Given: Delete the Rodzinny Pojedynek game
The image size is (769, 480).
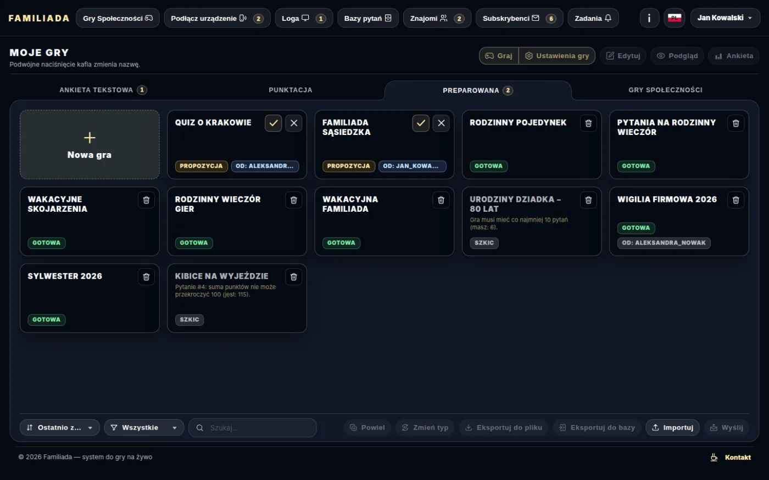Looking at the screenshot, I should pos(588,123).
